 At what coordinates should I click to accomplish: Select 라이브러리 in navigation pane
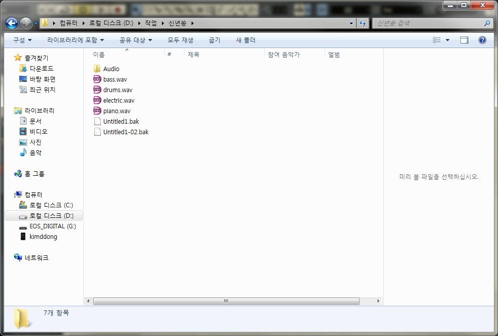point(40,111)
